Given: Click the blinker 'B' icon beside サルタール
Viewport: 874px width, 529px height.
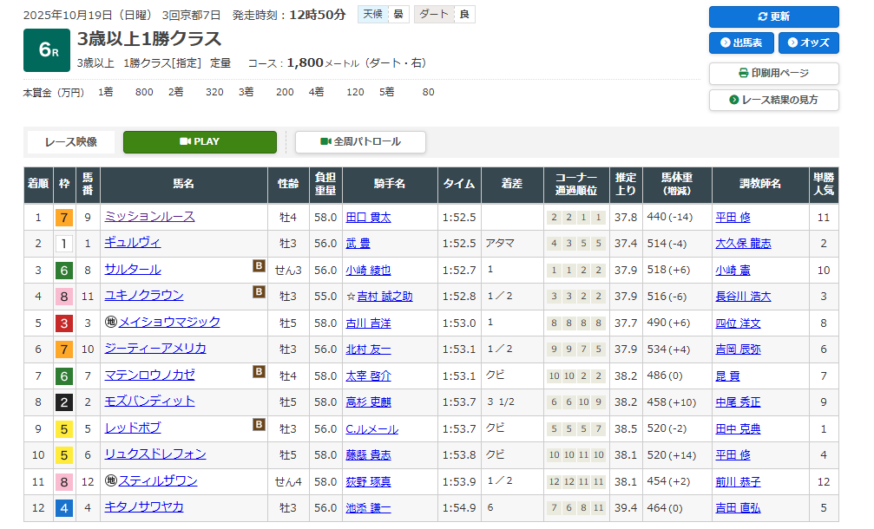Looking at the screenshot, I should point(259,267).
